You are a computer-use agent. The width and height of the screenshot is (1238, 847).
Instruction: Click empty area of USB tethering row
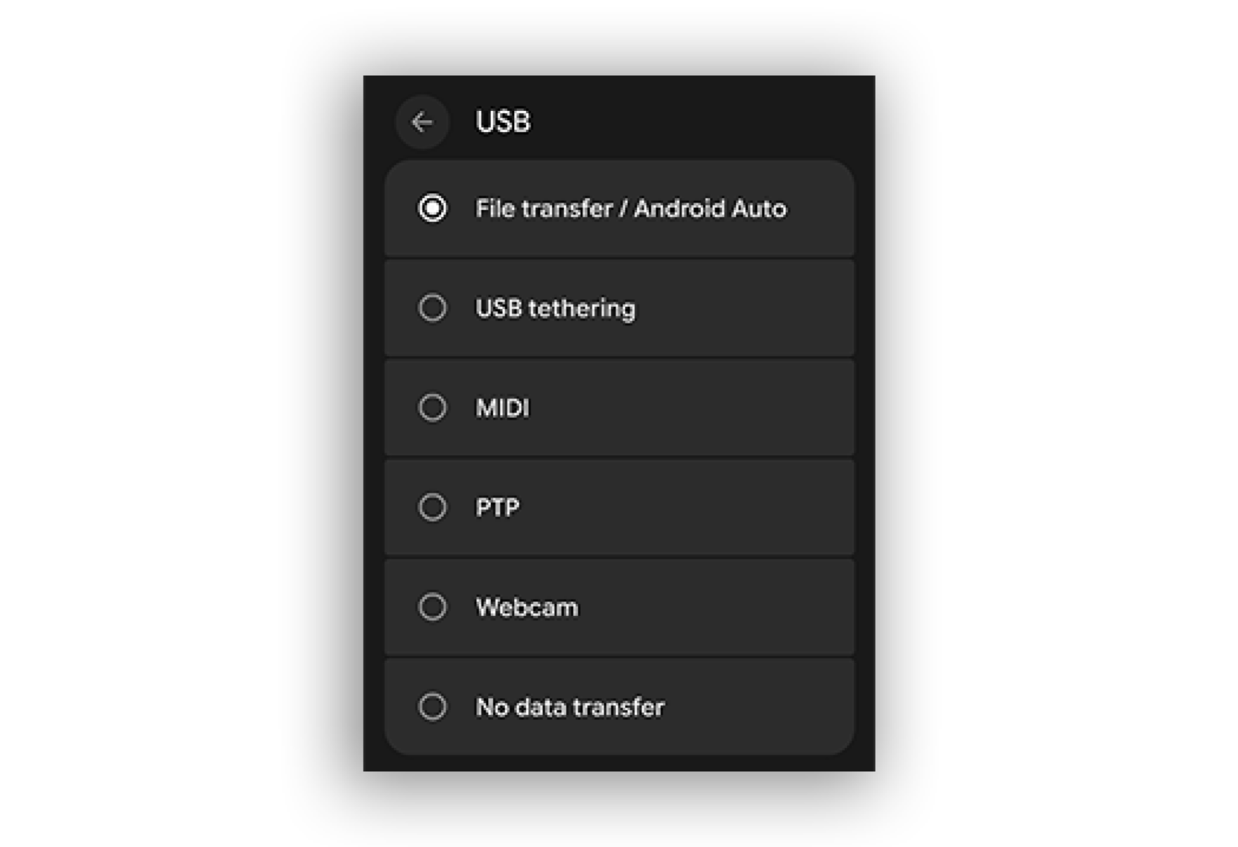coord(743,308)
